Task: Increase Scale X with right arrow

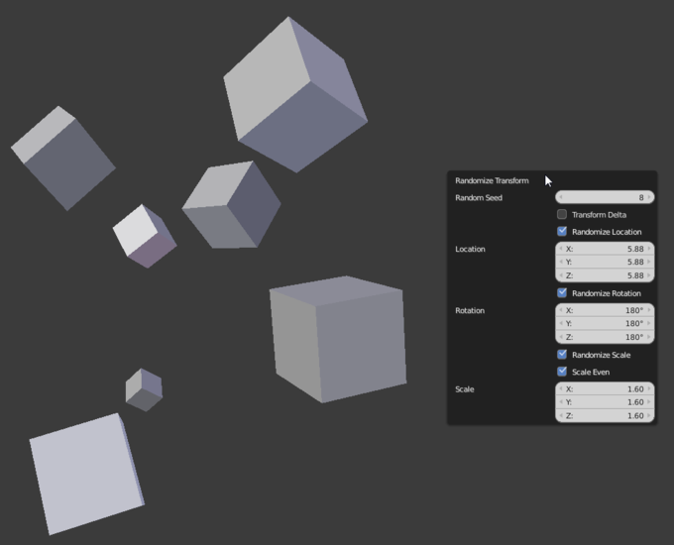Action: point(649,388)
